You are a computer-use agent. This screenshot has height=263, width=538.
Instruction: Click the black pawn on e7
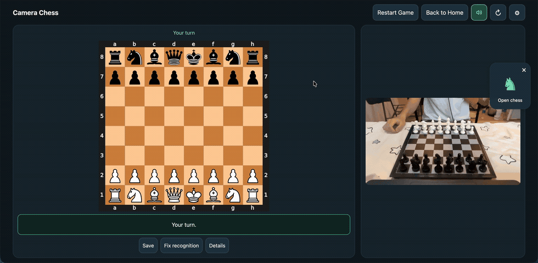coord(194,77)
